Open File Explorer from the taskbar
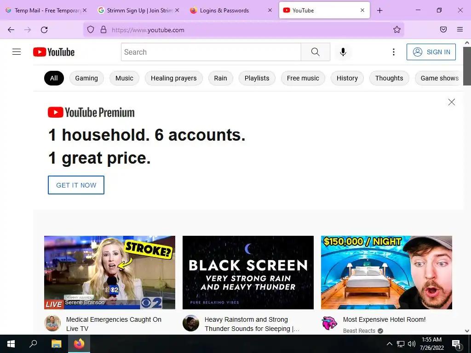 [56, 344]
